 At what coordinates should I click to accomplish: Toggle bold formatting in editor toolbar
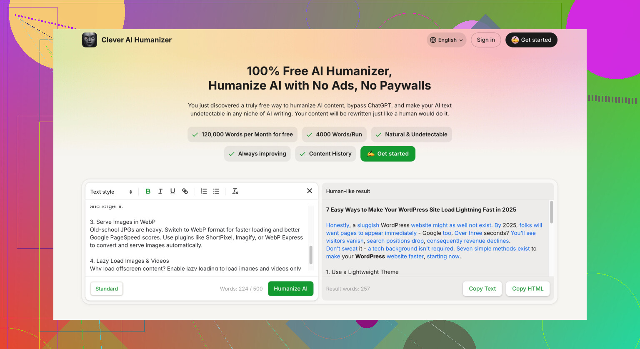pos(148,191)
